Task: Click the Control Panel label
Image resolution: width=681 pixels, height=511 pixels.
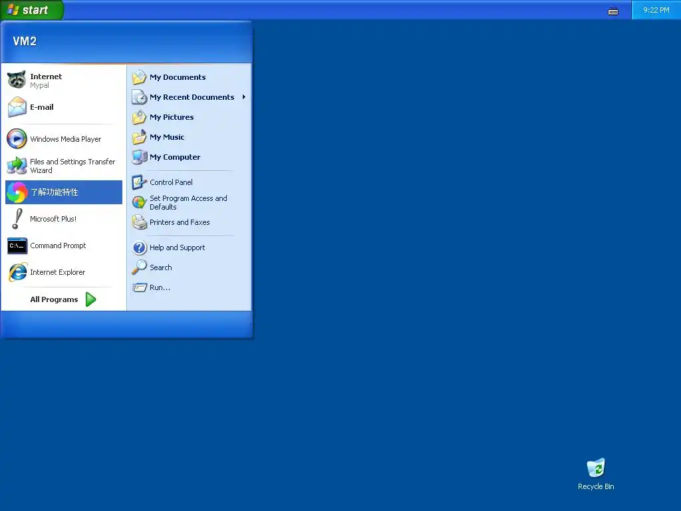Action: click(x=171, y=182)
